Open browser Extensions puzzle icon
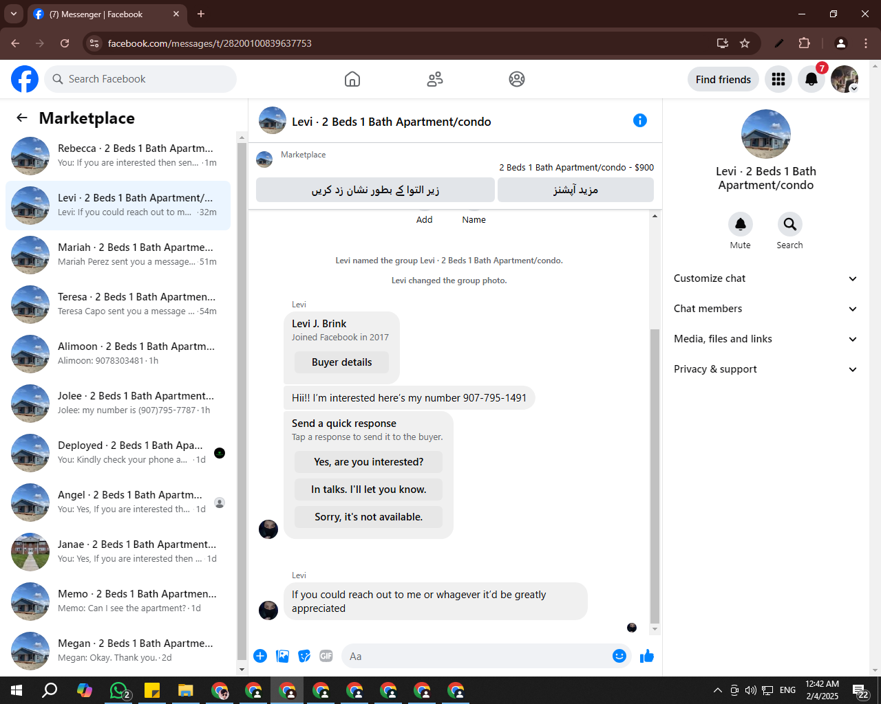The image size is (881, 704). pos(804,43)
